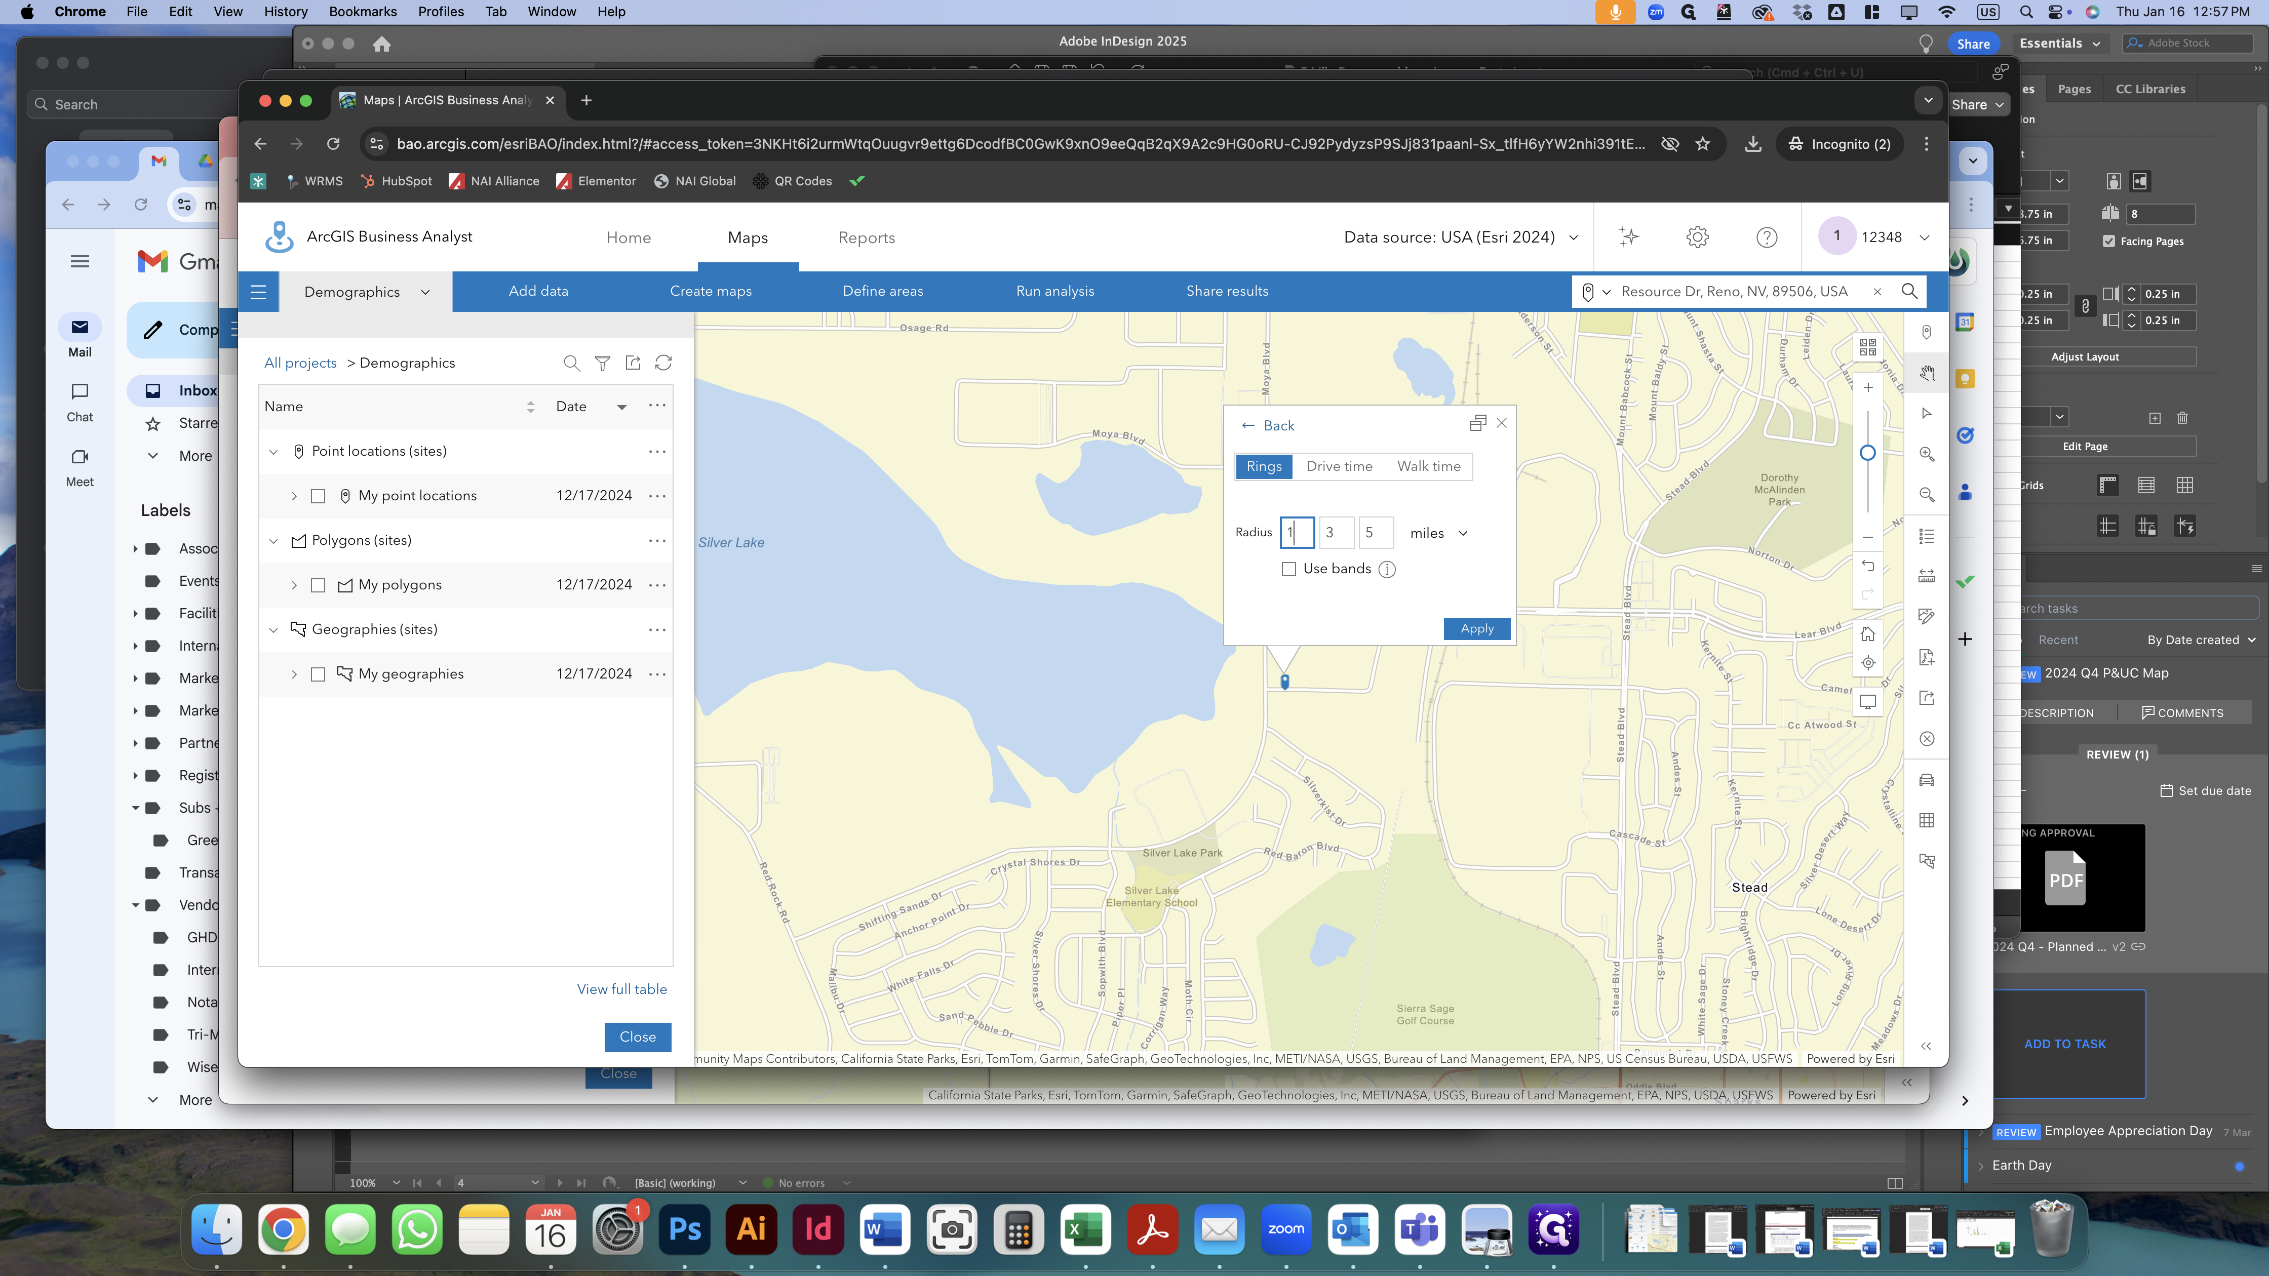Select the Pan (hand) map tool
Screen dimensions: 2269x1276
pyautogui.click(x=1926, y=373)
